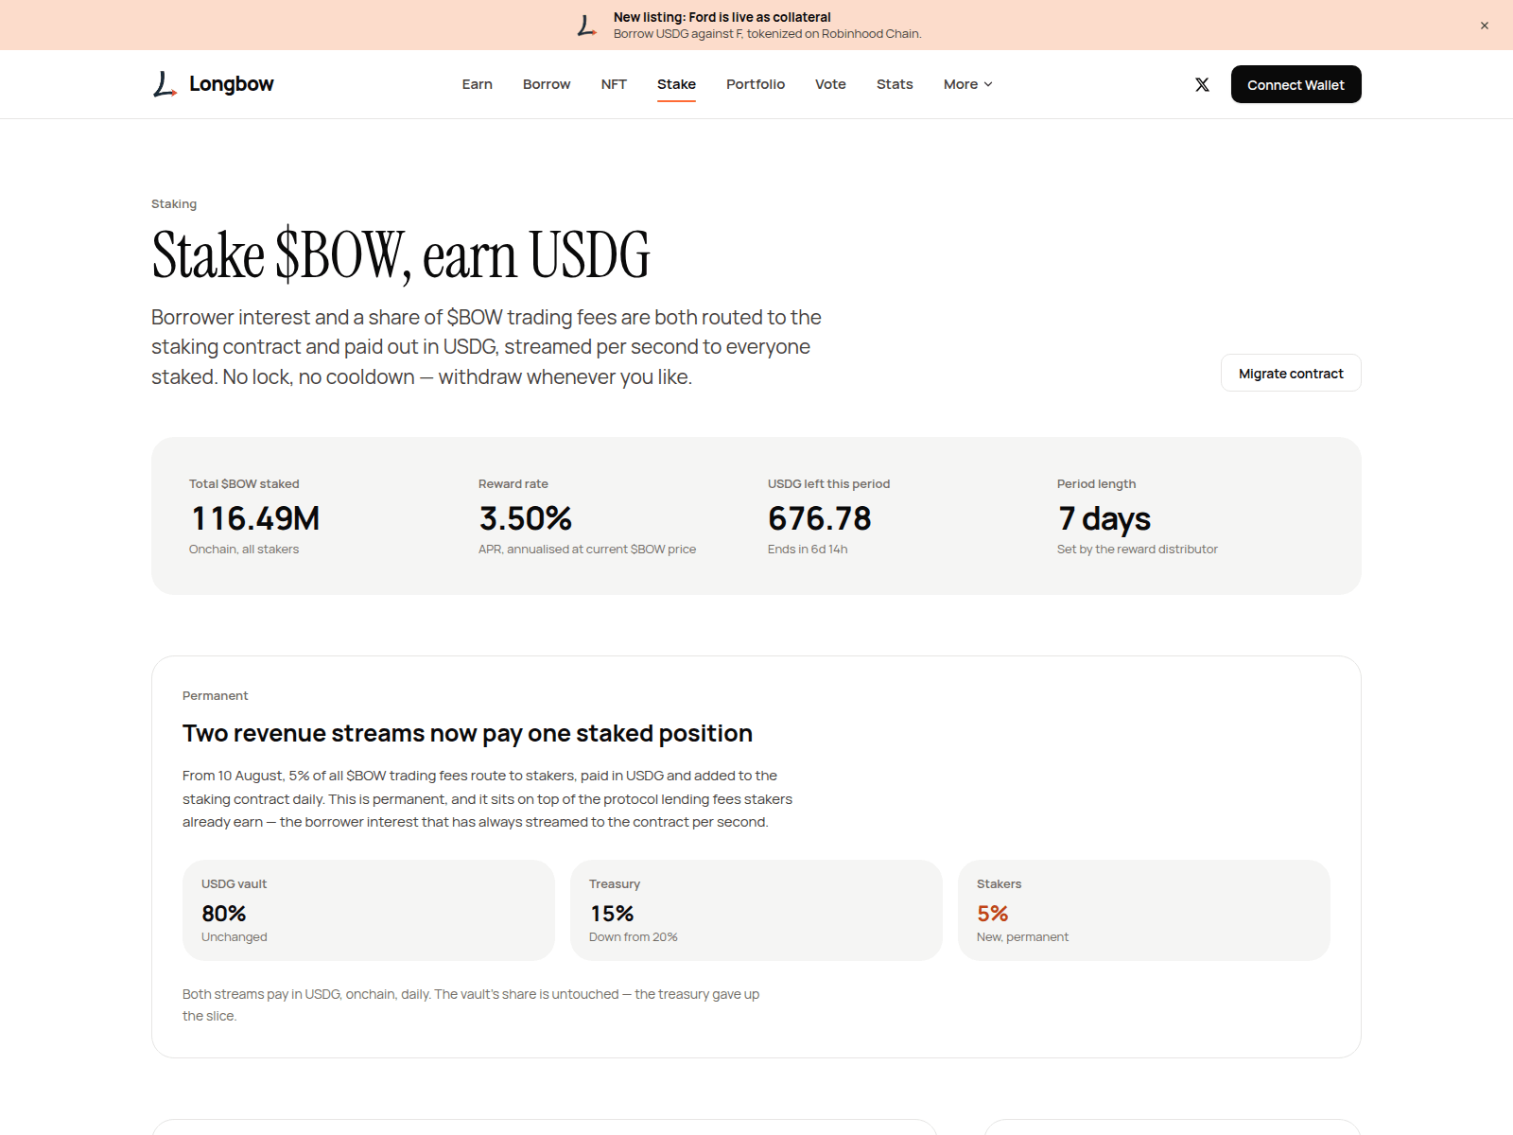
Task: Click the 676.78 USDG left value
Action: (819, 518)
